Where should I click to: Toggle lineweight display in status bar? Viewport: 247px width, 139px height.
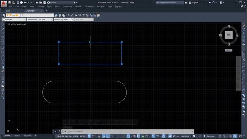134,136
